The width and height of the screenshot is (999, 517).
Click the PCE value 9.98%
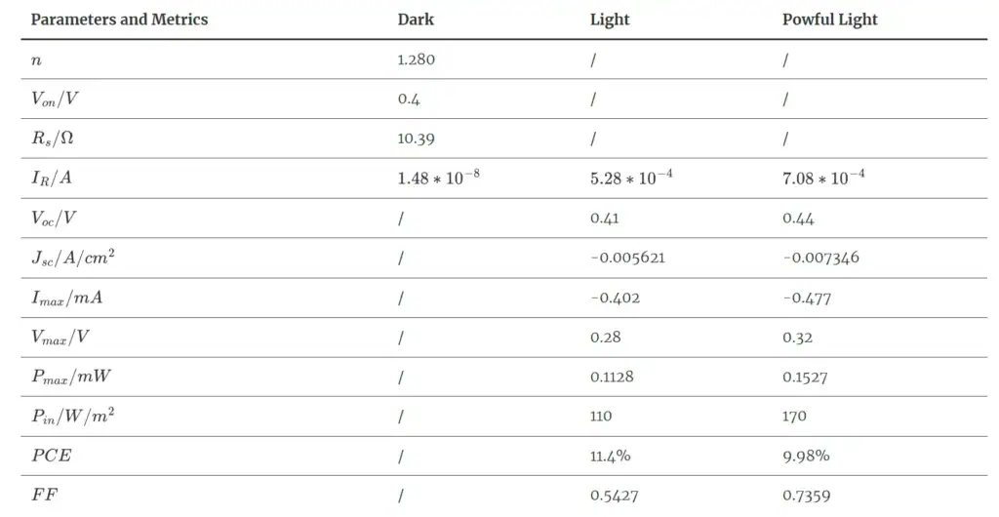point(806,456)
